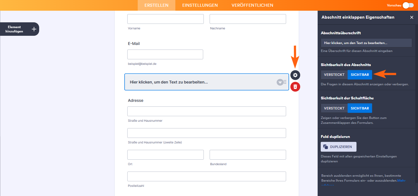Screen dimensions: 418x196
Task: Click the plus icon to add element
Action: pos(34,29)
